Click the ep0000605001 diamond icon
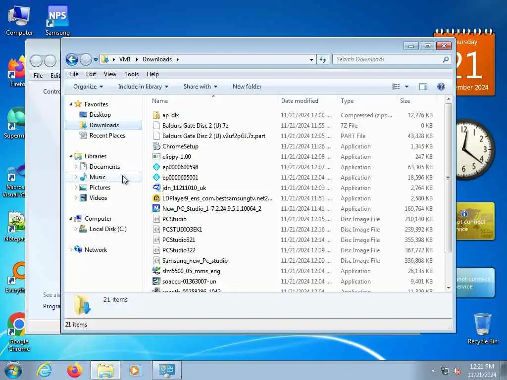 (156, 178)
